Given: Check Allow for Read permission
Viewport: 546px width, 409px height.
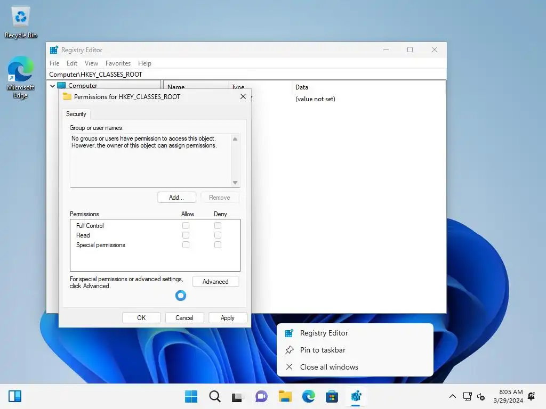Looking at the screenshot, I should [186, 235].
